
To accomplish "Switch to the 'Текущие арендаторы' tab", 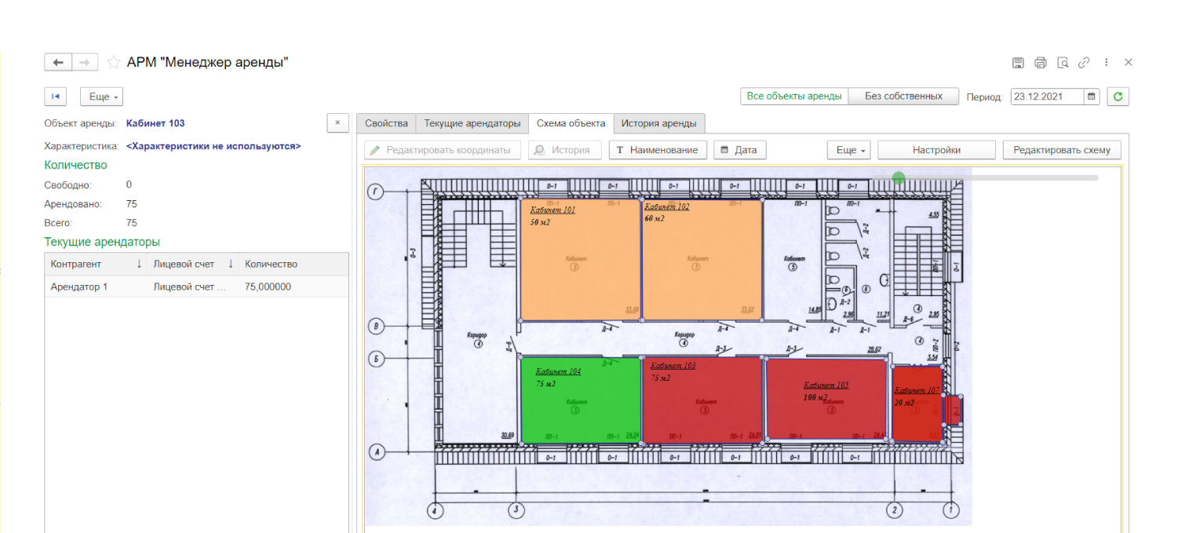I will (x=472, y=123).
